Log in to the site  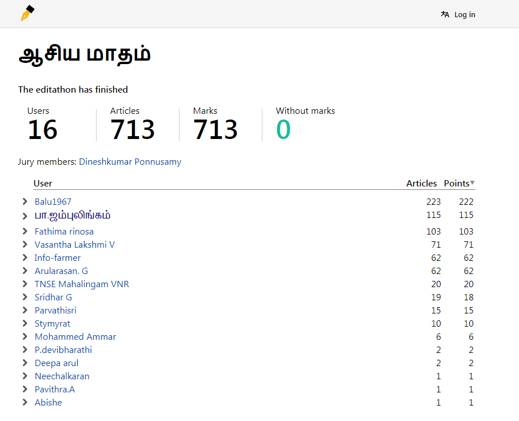click(465, 14)
